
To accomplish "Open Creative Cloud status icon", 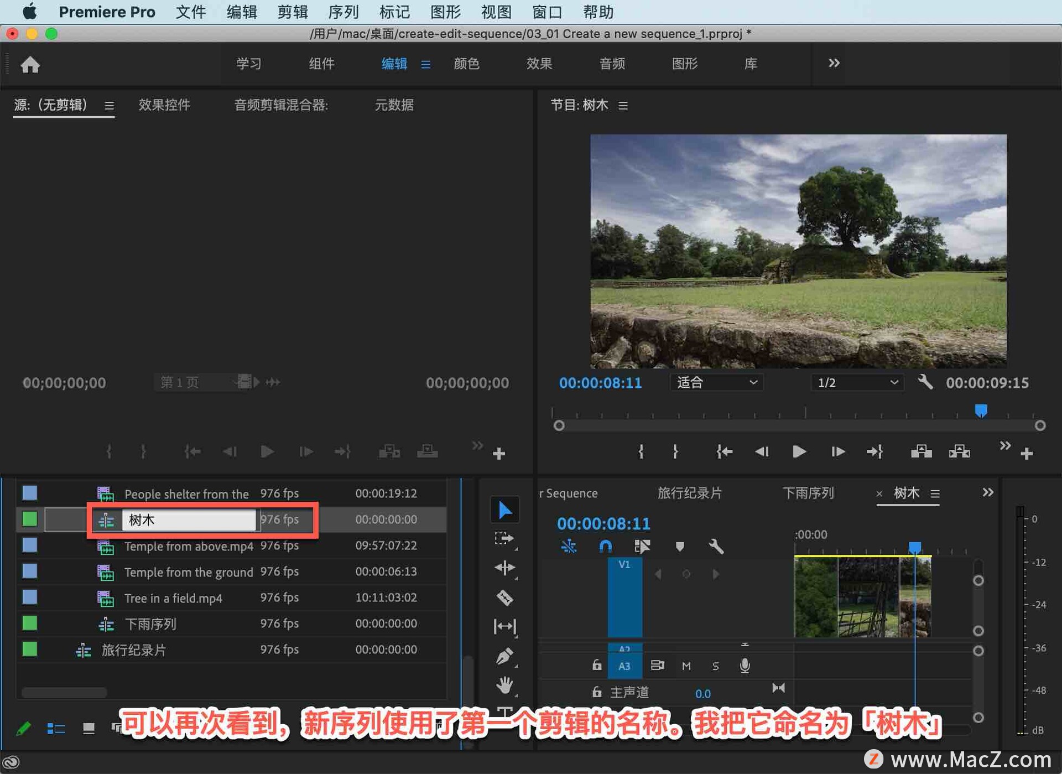I will pos(11,762).
